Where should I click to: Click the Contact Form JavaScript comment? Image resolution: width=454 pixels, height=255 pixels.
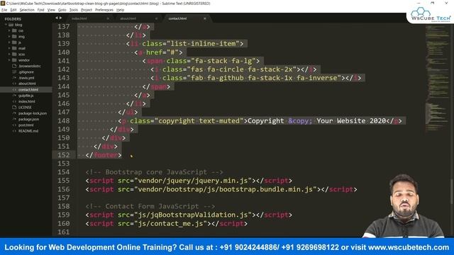[150, 206]
